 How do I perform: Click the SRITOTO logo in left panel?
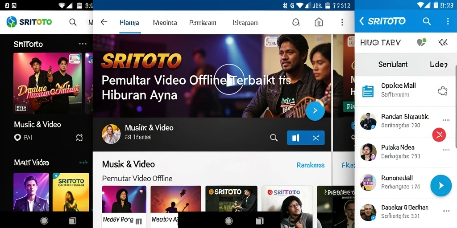coord(29,22)
